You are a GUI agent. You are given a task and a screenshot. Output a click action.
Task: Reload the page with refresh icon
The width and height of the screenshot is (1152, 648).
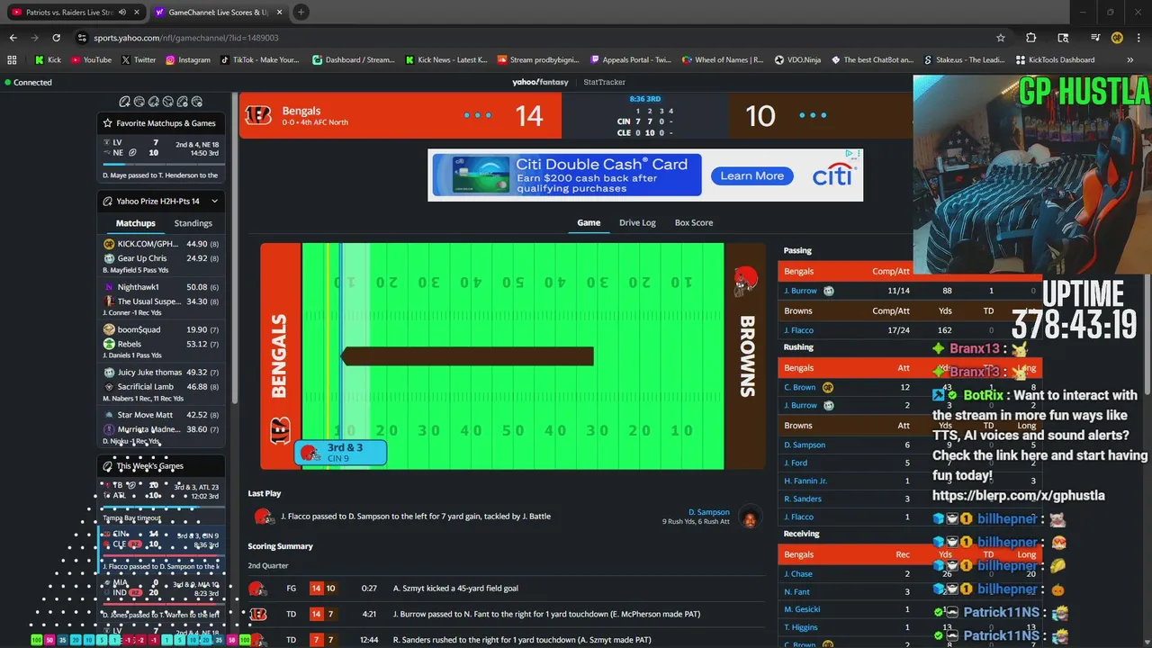pos(56,38)
